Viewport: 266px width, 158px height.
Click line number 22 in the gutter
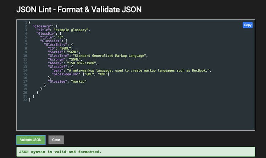tap(25, 100)
